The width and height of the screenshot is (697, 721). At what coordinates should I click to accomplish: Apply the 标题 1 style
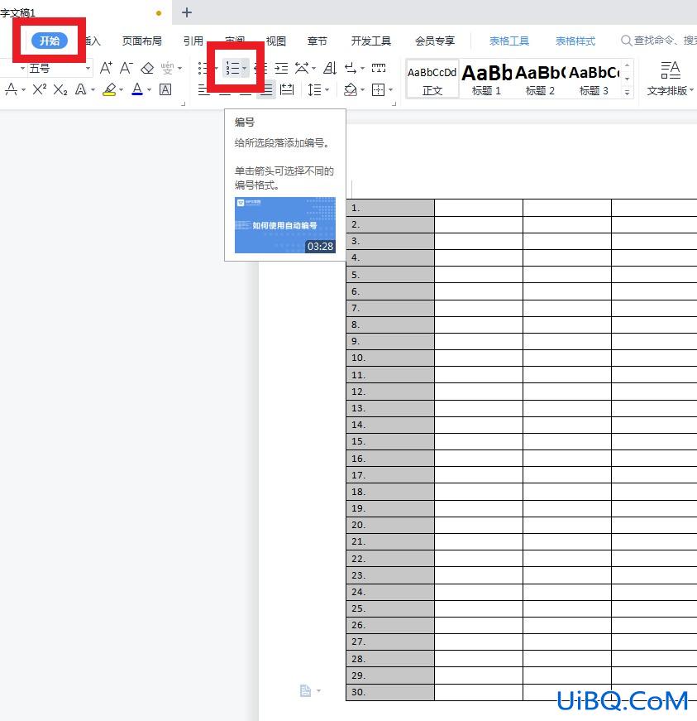tap(486, 79)
